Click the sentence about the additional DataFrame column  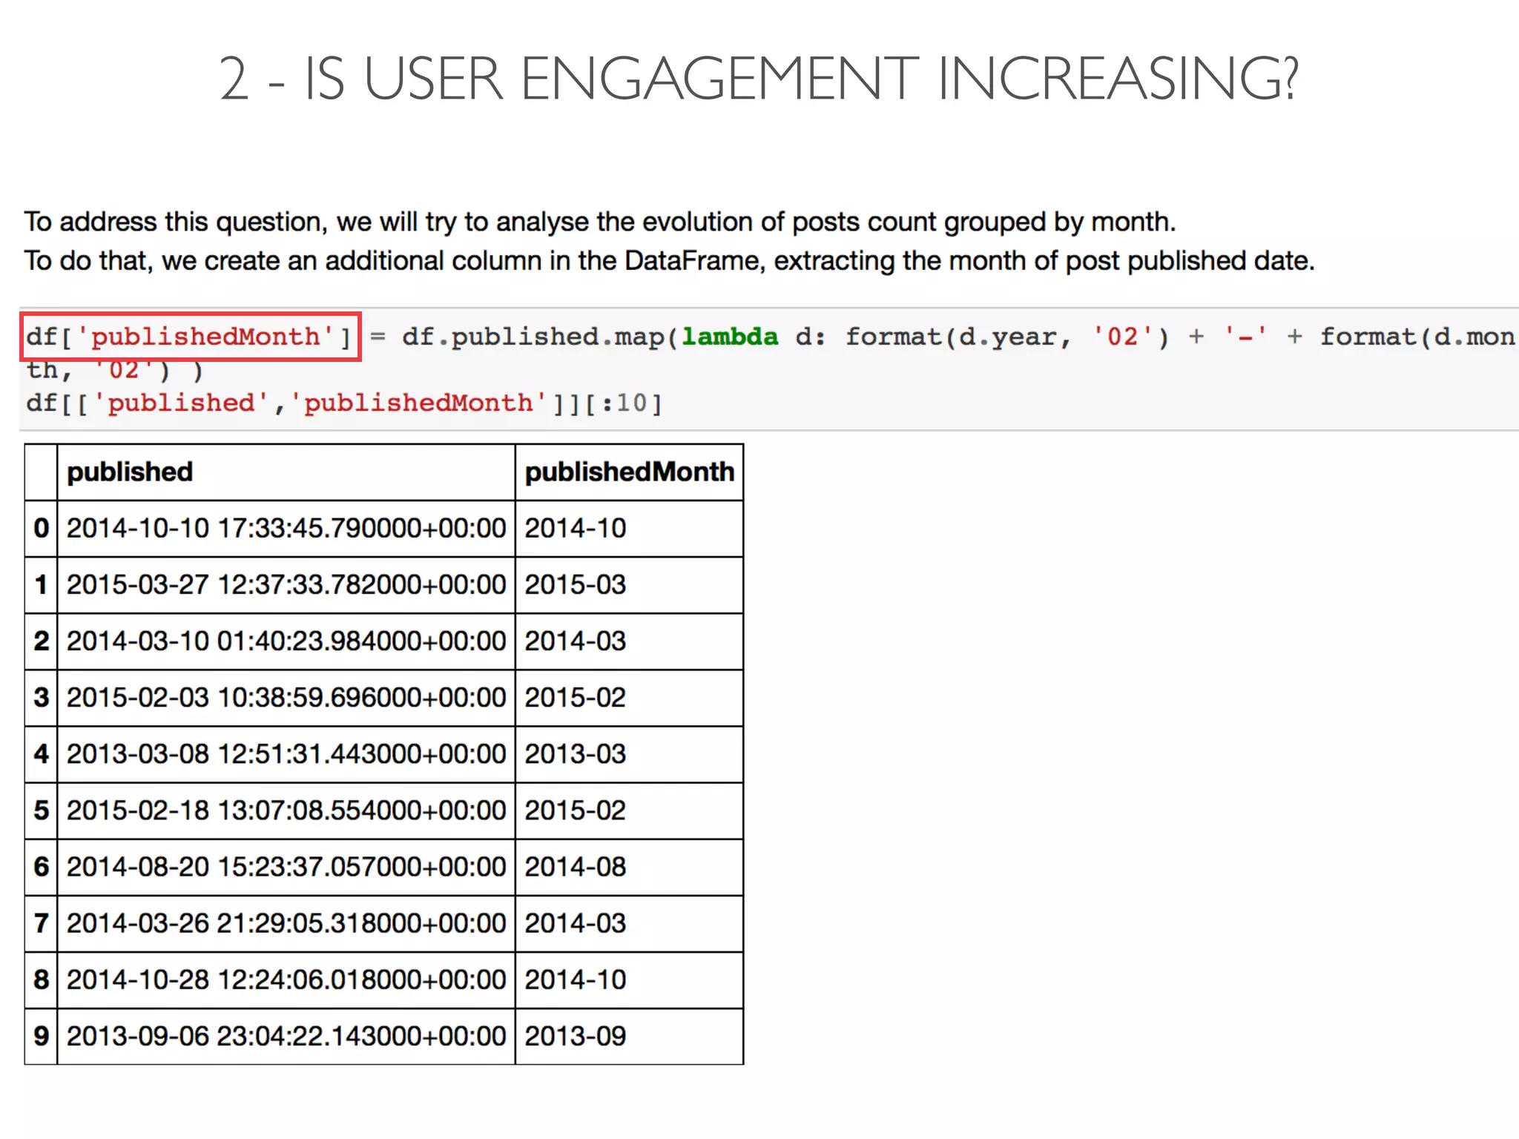tap(669, 261)
